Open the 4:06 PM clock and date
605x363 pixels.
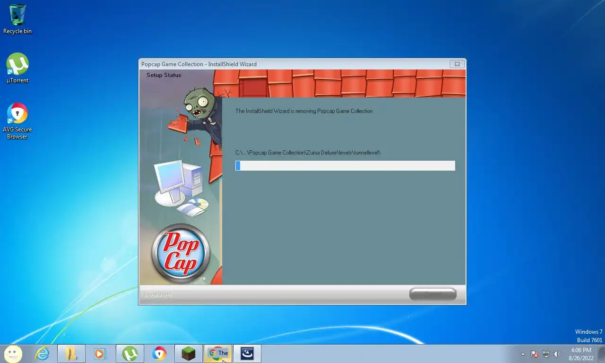[x=581, y=354]
